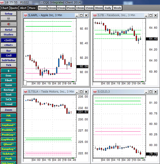Add the Peak study
Image resolution: width=160 pixels, height=164 pixels.
8,158
